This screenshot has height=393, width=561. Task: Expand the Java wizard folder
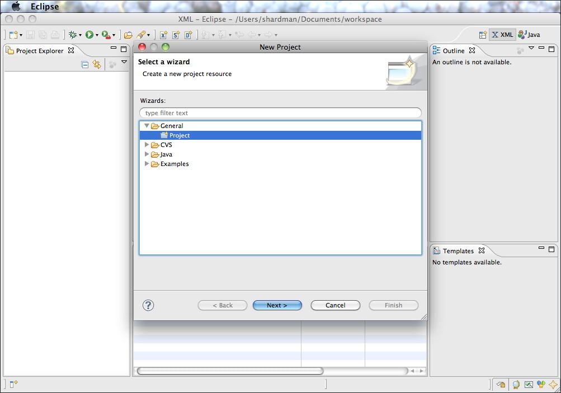147,154
